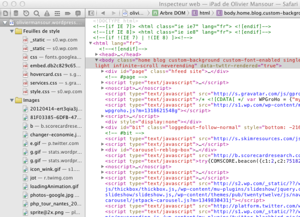Open the s.gravatar.com script link
This screenshot has width=300, height=217.
click(257, 94)
